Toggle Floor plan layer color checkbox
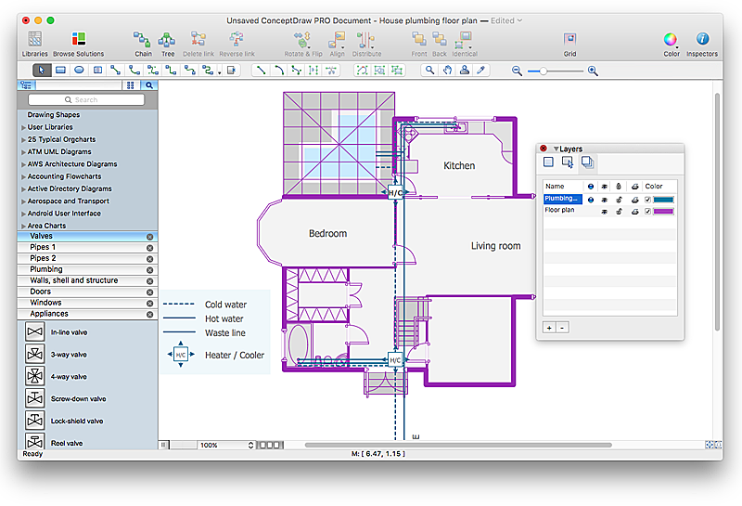Image resolution: width=742 pixels, height=506 pixels. click(x=647, y=211)
